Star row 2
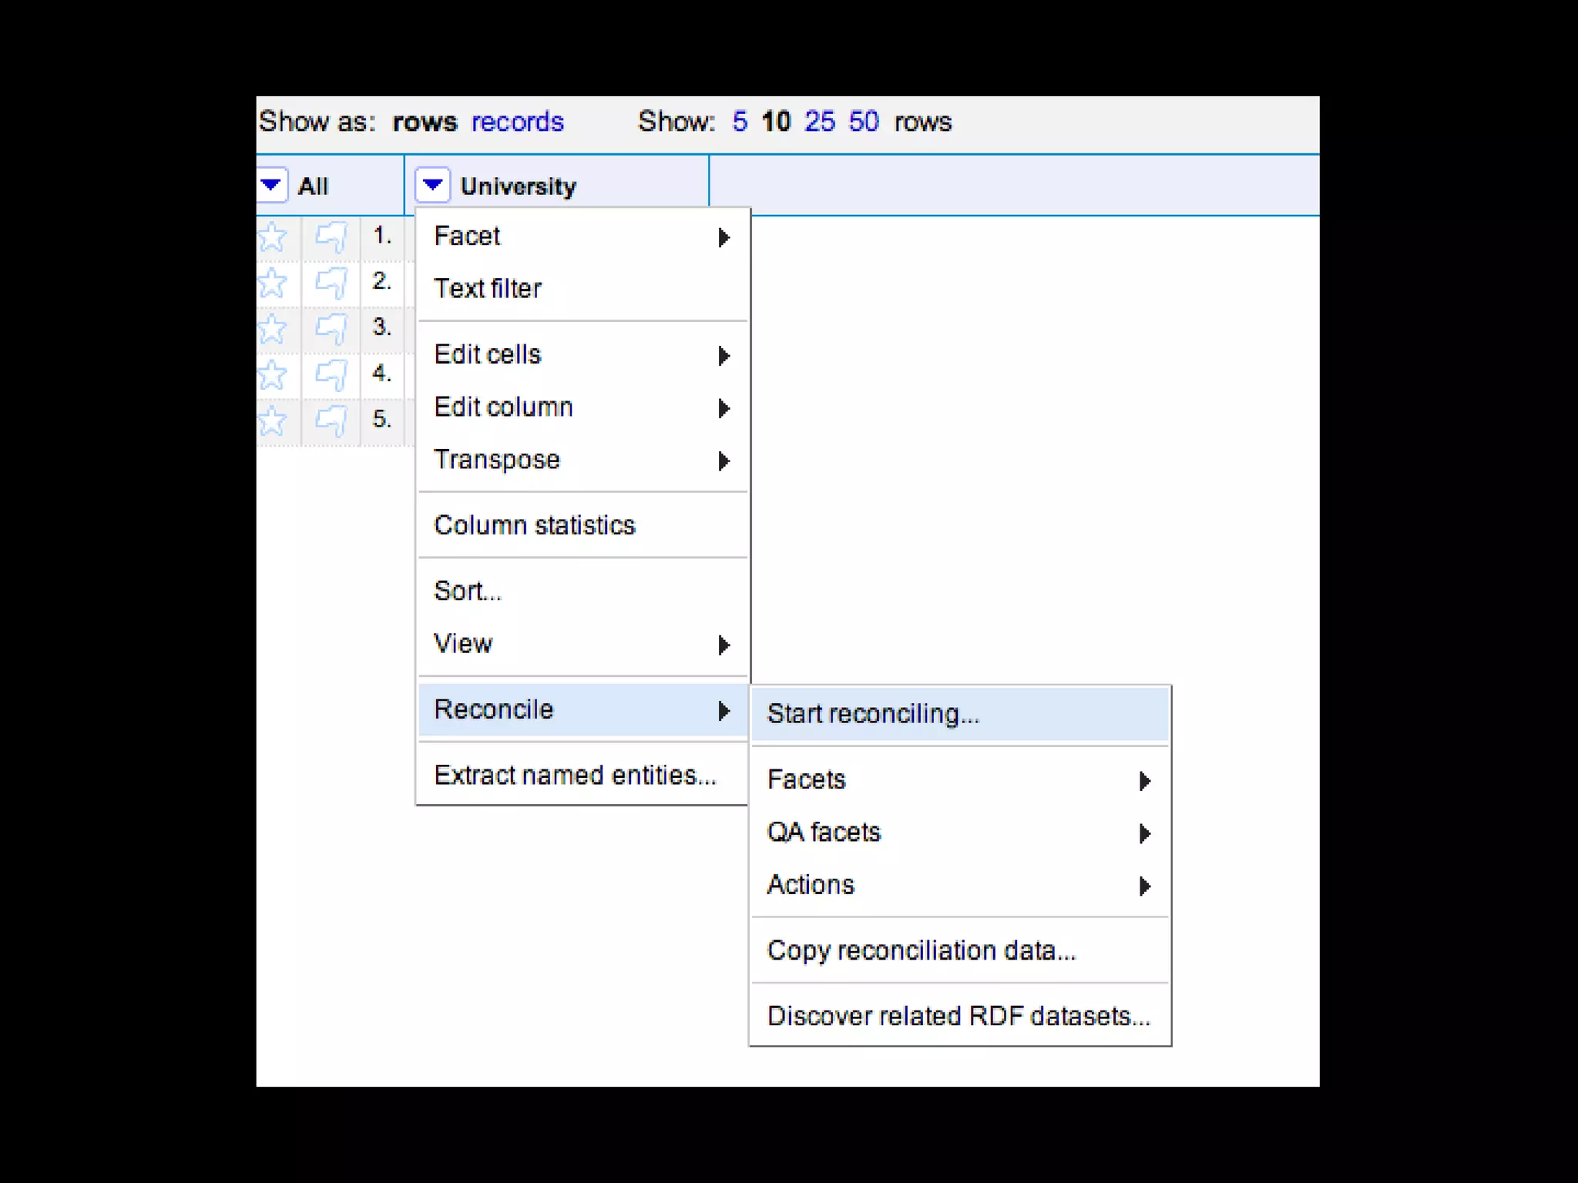The height and width of the screenshot is (1183, 1578). [x=272, y=283]
